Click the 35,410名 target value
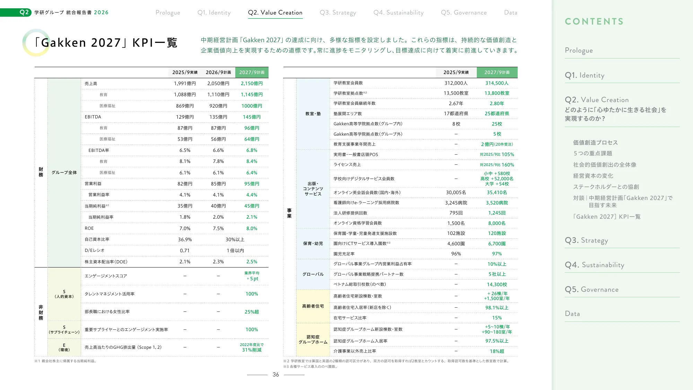This screenshot has width=693, height=390. pos(497,192)
